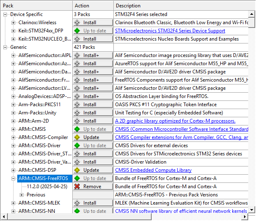Open CMSIS NN software library link

[181, 211]
